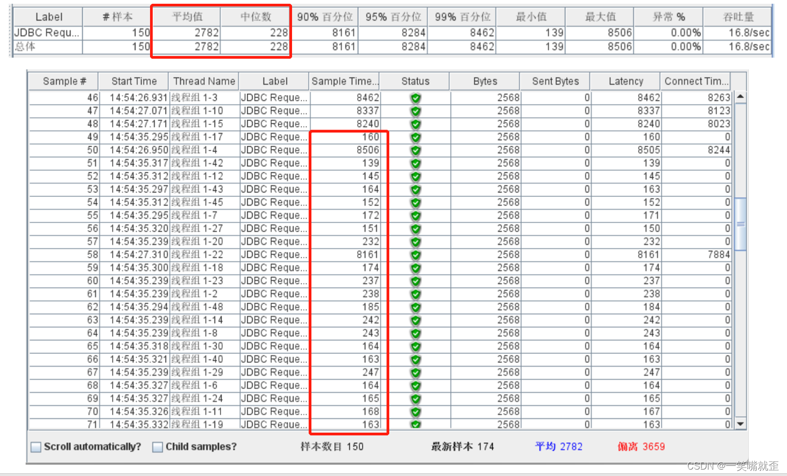Click # 样本 column header
The image size is (787, 476).
[x=117, y=17]
